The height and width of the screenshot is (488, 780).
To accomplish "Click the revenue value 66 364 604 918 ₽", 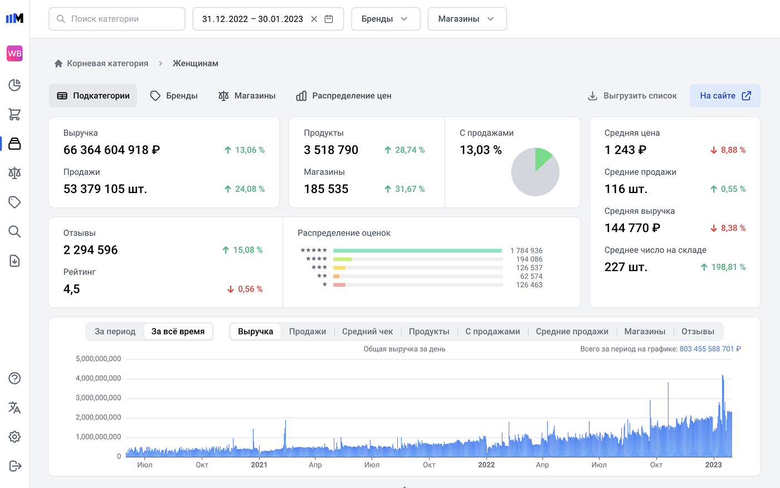I will click(x=111, y=150).
